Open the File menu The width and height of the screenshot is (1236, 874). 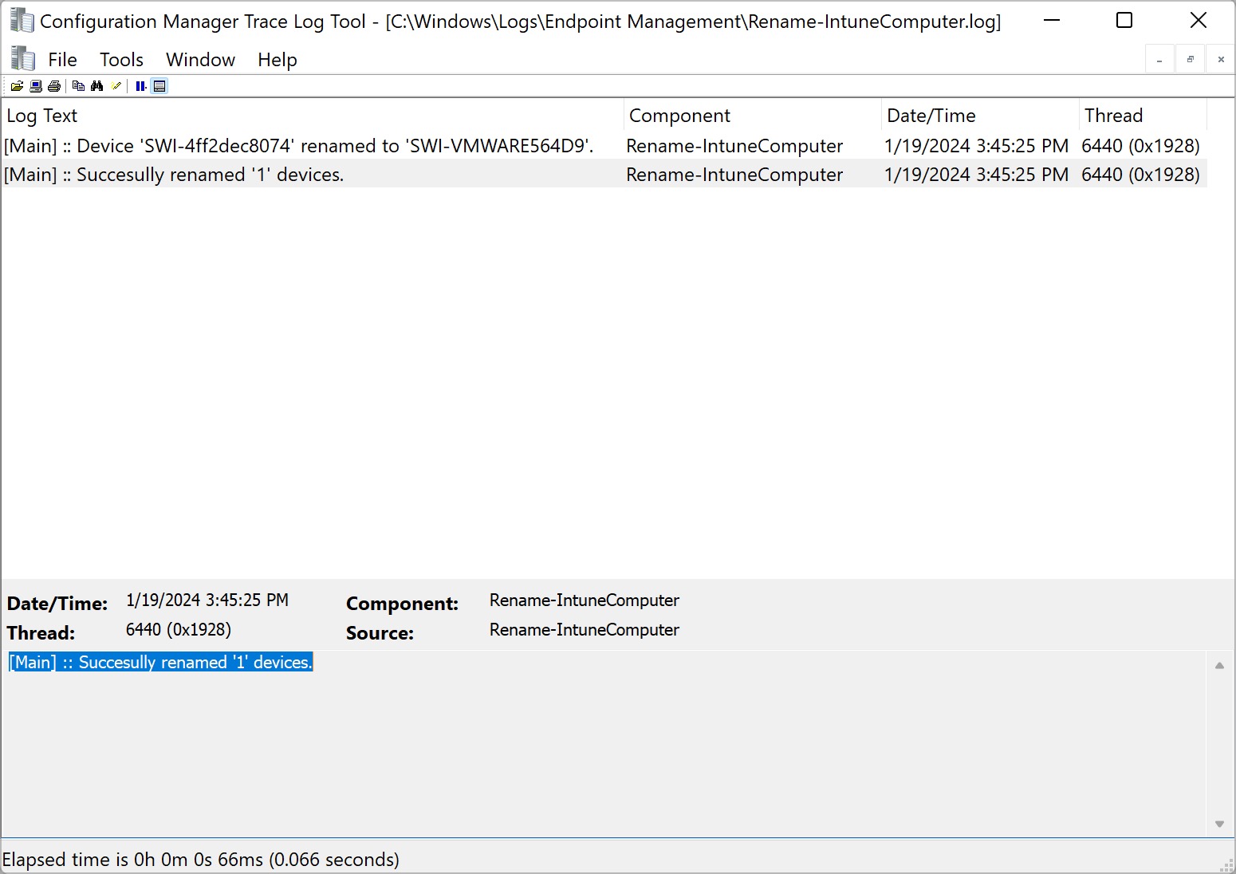point(61,59)
